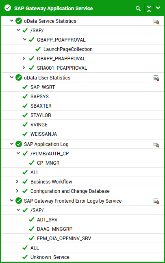Click the collapse-all arrows icon in header
Screen dimensions: 165x263
tap(149, 9)
